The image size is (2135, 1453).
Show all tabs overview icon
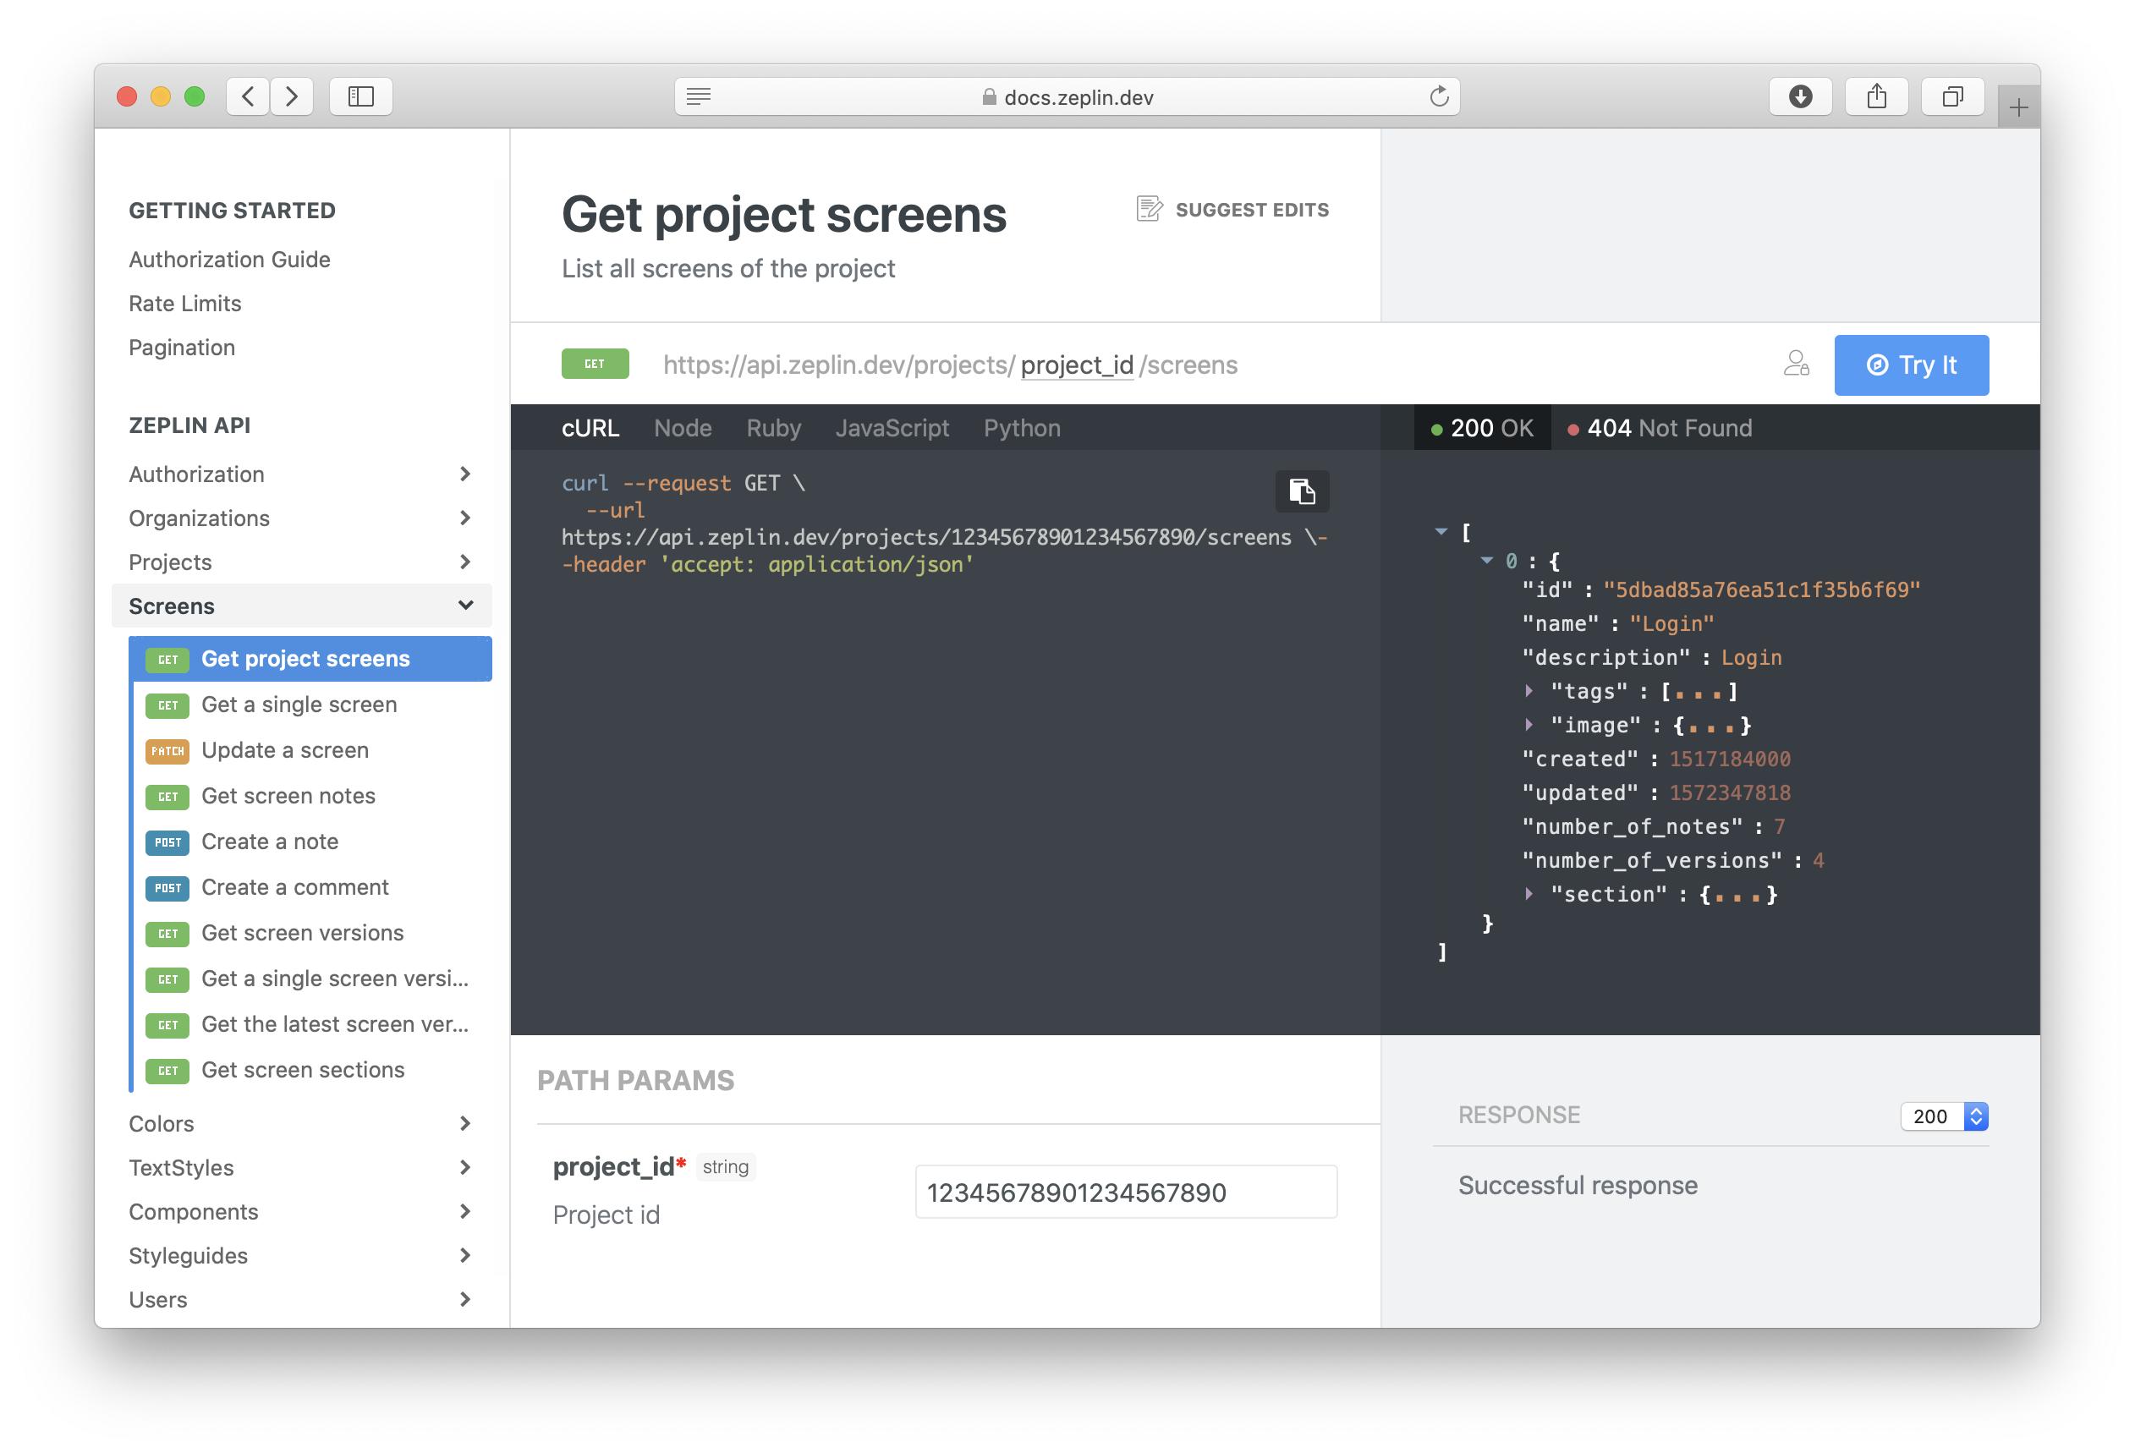1952,96
